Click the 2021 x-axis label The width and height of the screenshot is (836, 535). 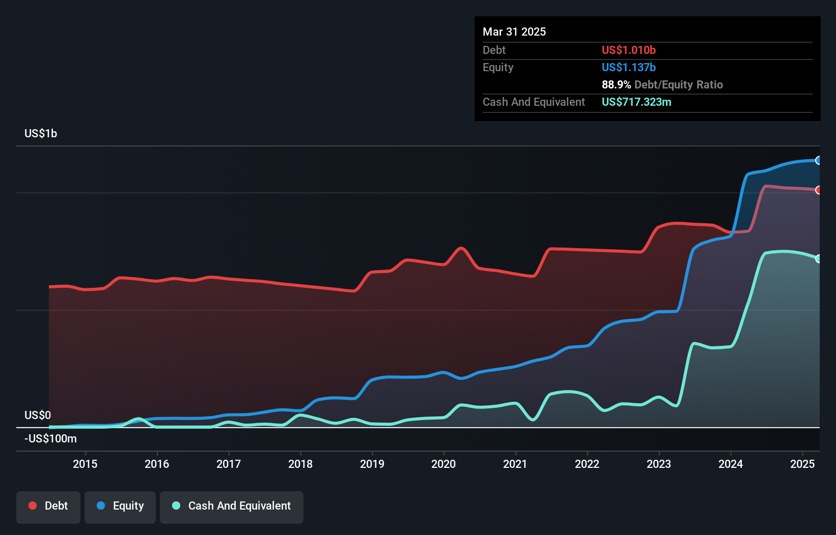coord(515,464)
